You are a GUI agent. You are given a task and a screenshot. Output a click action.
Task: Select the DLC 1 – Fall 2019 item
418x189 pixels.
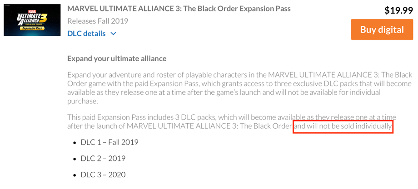click(x=109, y=142)
